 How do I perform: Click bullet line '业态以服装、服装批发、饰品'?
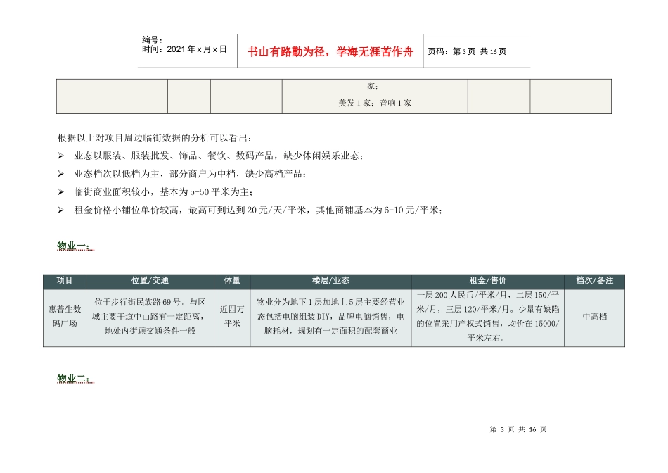tap(219, 156)
